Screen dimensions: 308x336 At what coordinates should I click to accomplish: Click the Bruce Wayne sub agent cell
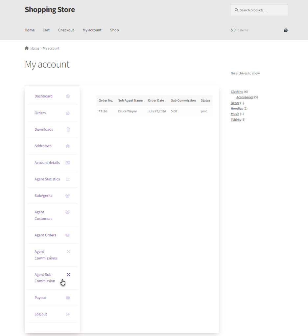tap(128, 111)
